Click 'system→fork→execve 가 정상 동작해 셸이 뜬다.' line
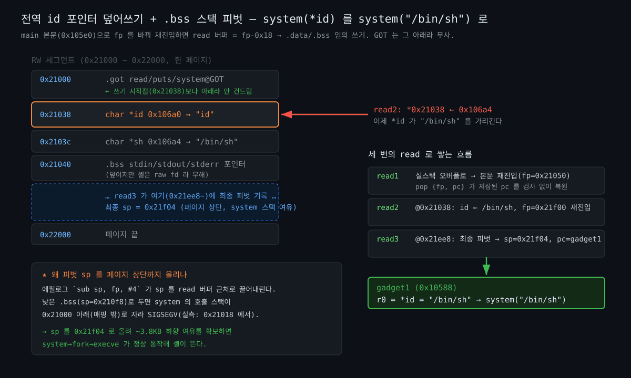631x378 pixels. coord(124,344)
